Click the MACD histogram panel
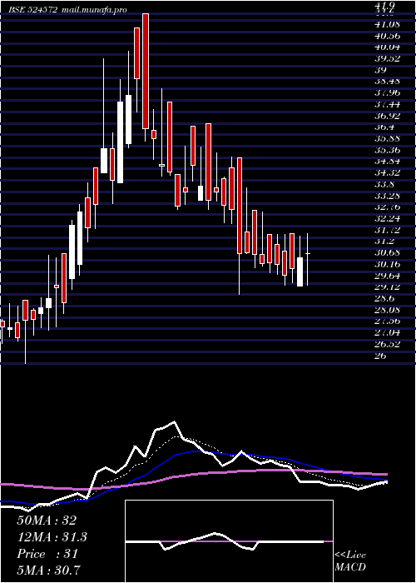The image size is (416, 583). pos(229,541)
